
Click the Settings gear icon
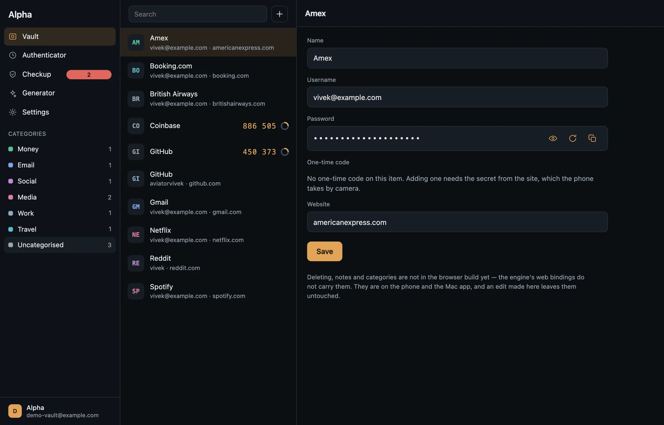pyautogui.click(x=13, y=112)
